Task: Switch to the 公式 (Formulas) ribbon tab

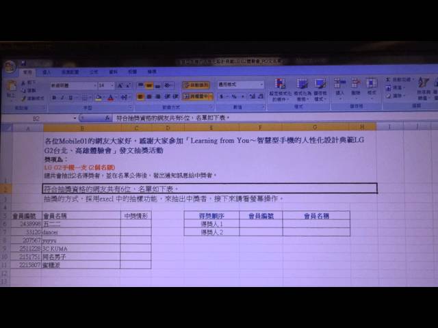Action: tap(94, 72)
